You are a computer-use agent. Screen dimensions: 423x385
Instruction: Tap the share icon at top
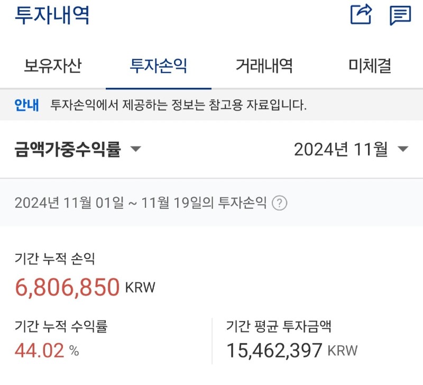pyautogui.click(x=361, y=14)
